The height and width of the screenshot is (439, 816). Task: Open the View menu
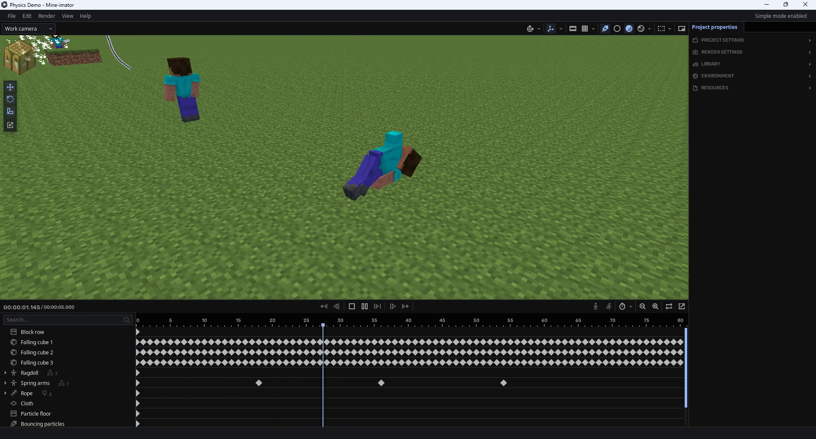(68, 16)
